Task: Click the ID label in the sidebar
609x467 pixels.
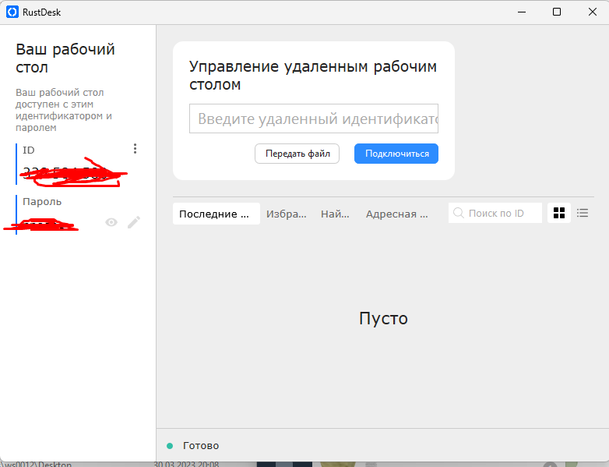Action: [x=28, y=150]
